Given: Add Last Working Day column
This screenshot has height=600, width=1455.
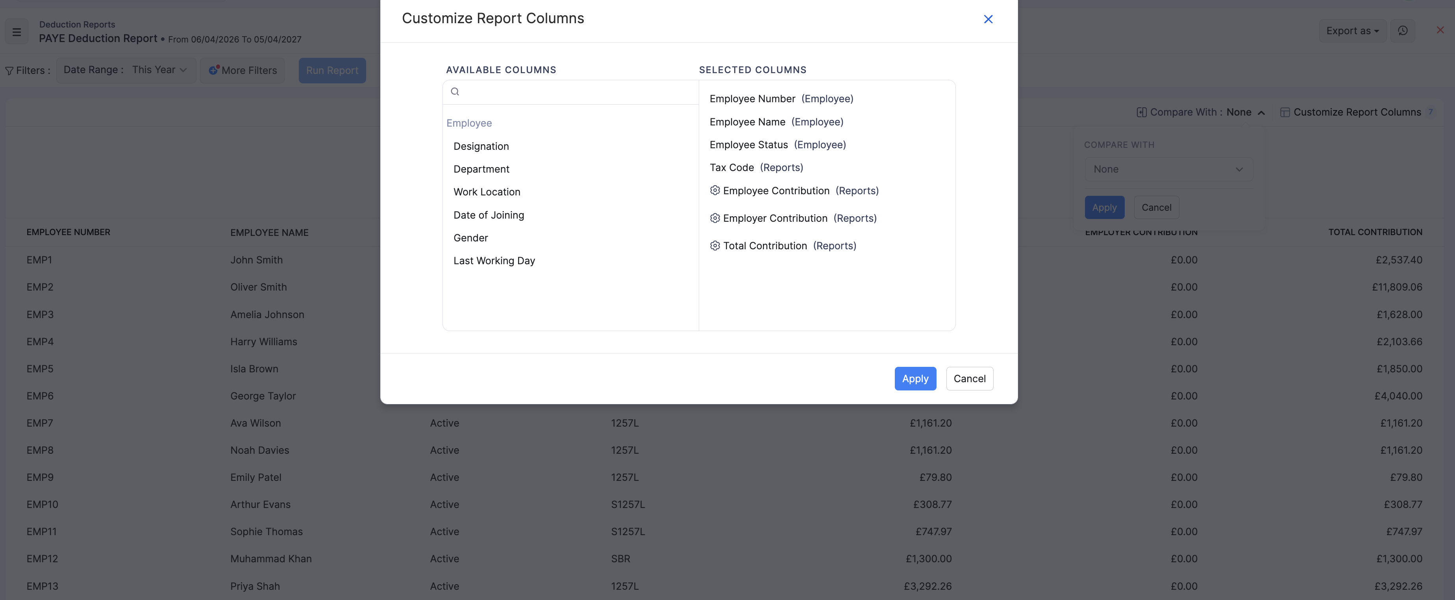Looking at the screenshot, I should [494, 261].
